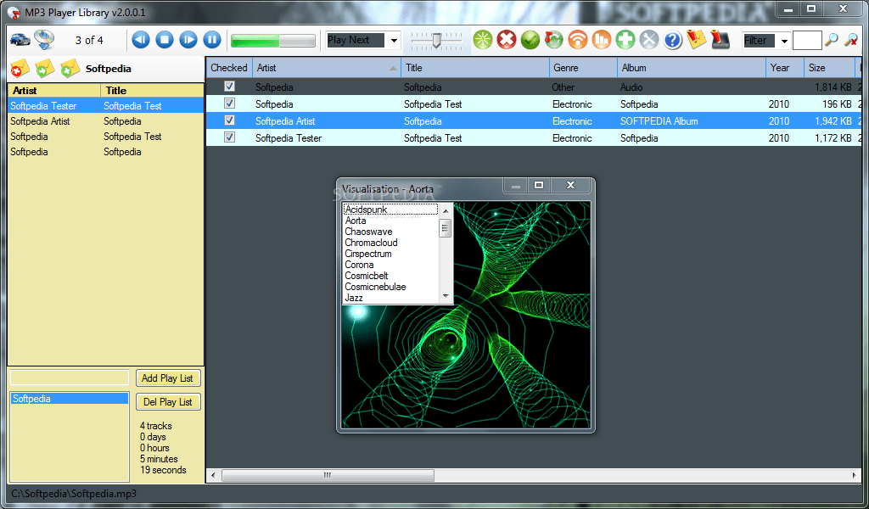This screenshot has height=509, width=869.
Task: Uncheck the Softpedia Audio album row checkbox
Action: 229,87
